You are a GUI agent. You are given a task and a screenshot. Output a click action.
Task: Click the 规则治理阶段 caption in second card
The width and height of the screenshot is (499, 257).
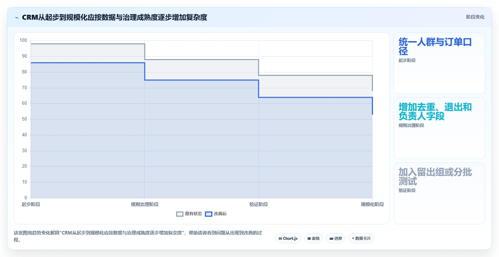[411, 126]
